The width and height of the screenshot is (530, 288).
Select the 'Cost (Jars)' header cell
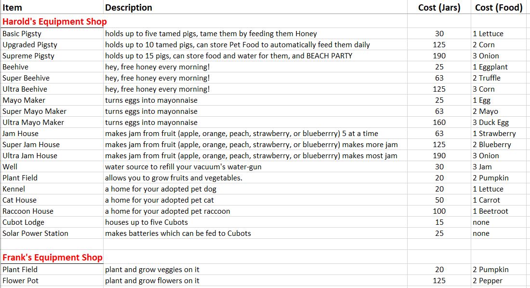[x=439, y=8]
